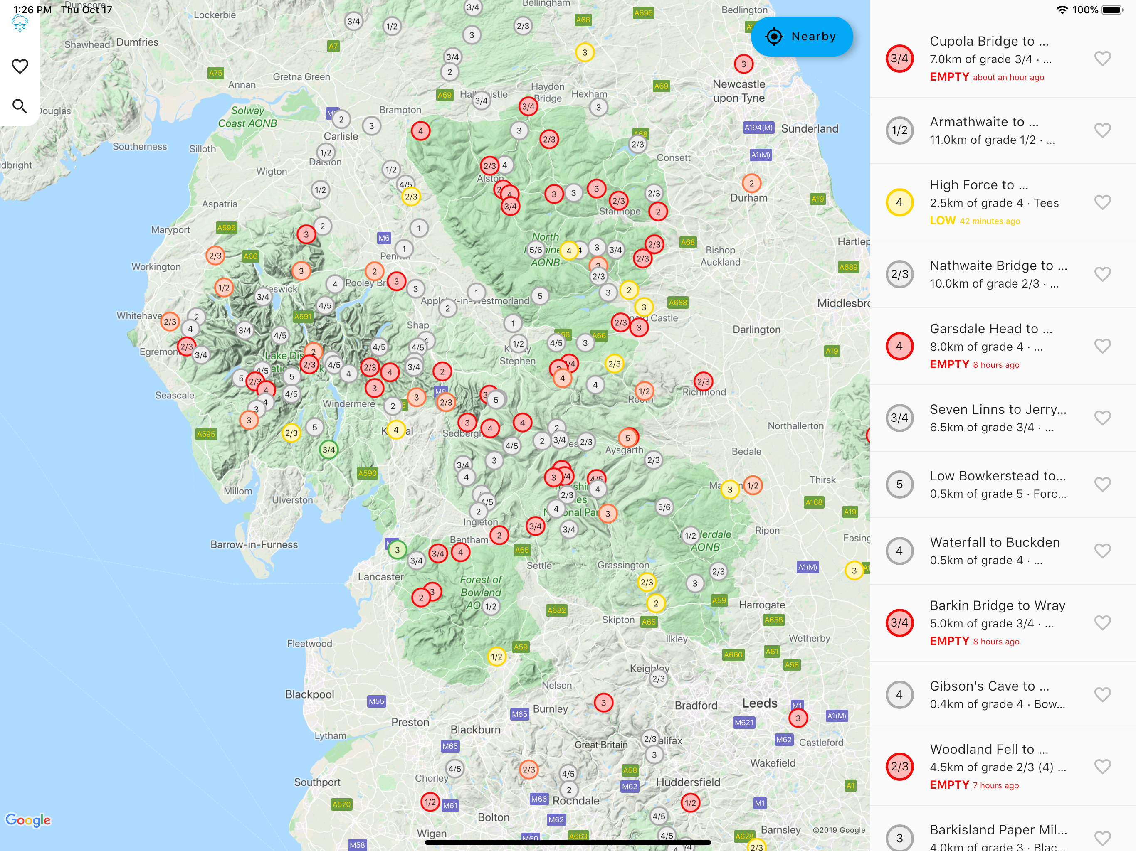Viewport: 1136px width, 851px height.
Task: Favorite the Cupola Bridge river section
Action: (x=1102, y=59)
